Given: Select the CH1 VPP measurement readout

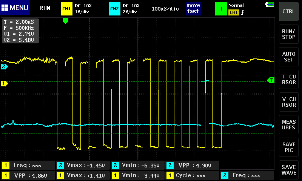Looking at the screenshot, I should 28,175.
